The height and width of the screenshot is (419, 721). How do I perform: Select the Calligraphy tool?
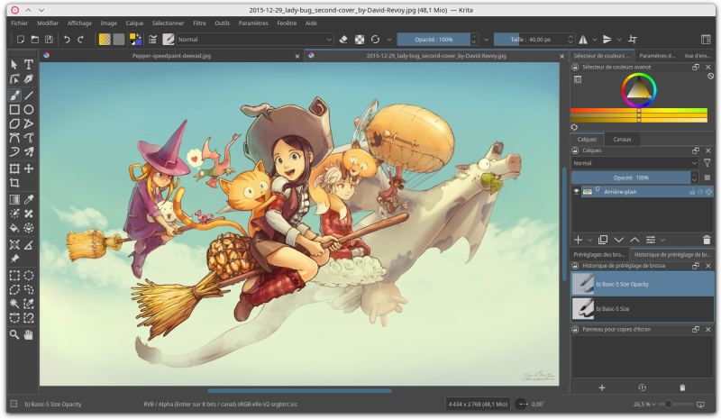click(x=29, y=78)
